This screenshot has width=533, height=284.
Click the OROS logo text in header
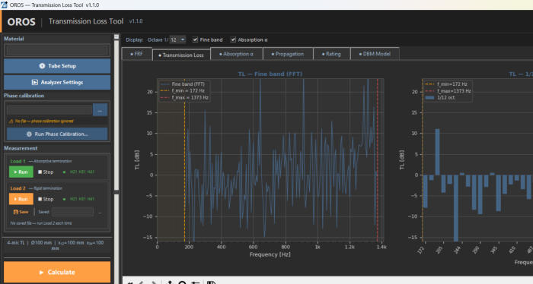pos(21,22)
